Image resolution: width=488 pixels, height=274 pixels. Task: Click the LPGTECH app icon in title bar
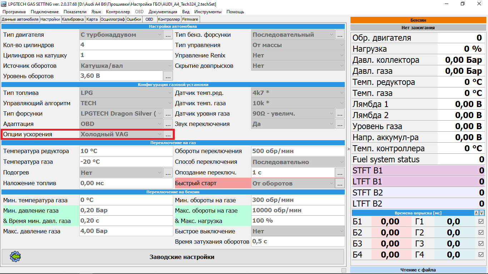point(4,4)
